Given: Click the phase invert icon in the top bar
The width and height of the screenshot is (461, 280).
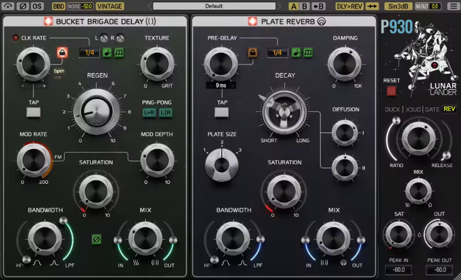Looking at the screenshot, I should point(24,6).
